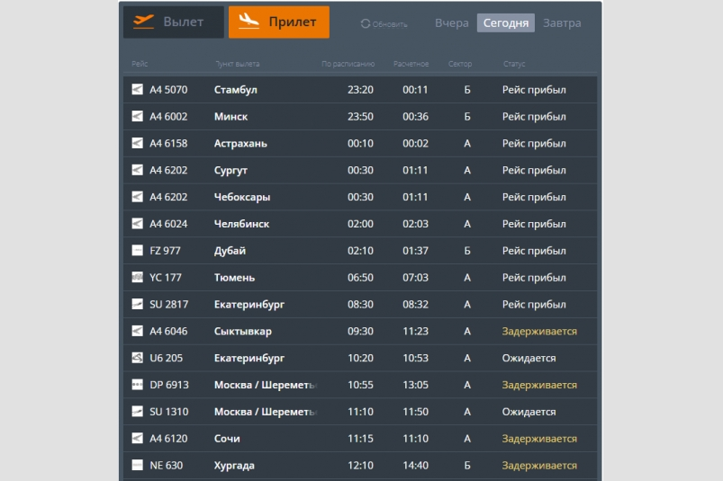
Task: Select the Прилет arrivals tab
Action: [x=279, y=22]
